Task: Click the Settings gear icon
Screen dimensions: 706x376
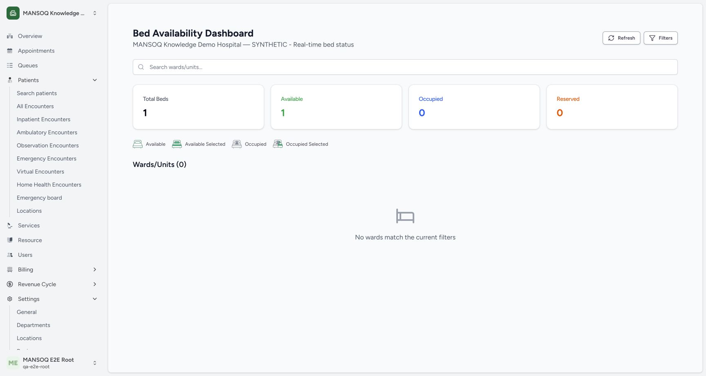Action: click(10, 299)
